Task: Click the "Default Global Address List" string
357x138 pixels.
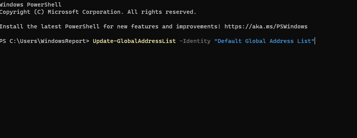Action: tap(264, 41)
